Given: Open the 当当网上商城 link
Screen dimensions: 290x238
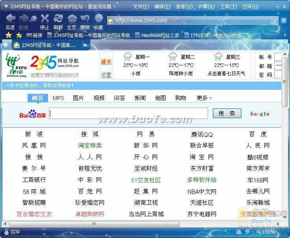Looking at the screenshot, I should click(x=146, y=214).
